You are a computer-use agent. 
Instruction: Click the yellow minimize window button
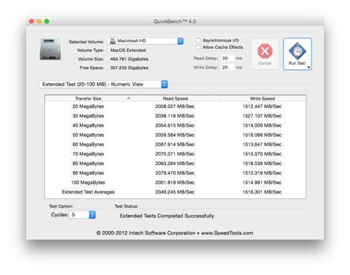39,21
